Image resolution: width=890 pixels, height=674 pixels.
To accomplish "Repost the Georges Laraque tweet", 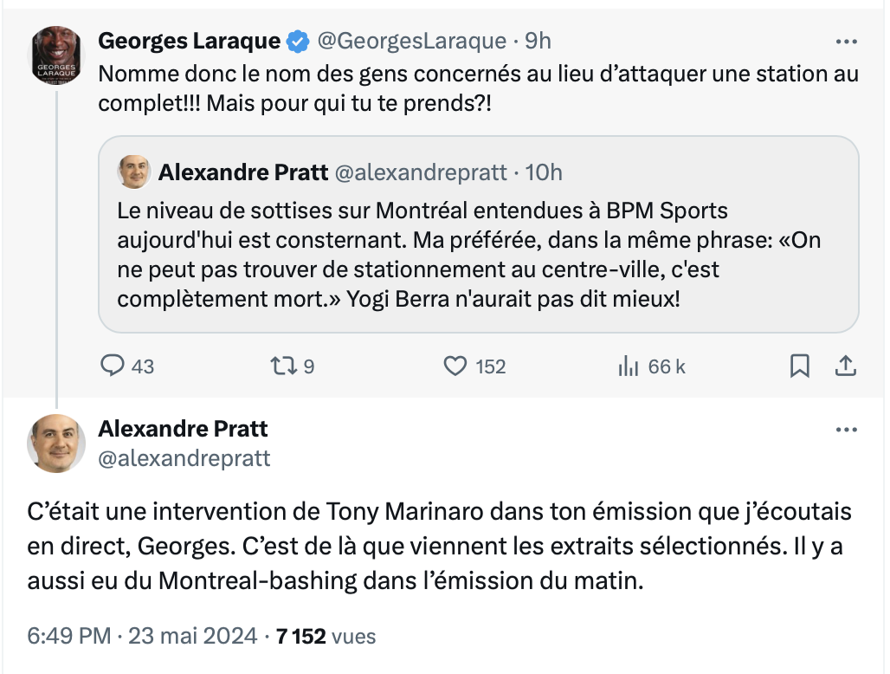I will pos(284,366).
